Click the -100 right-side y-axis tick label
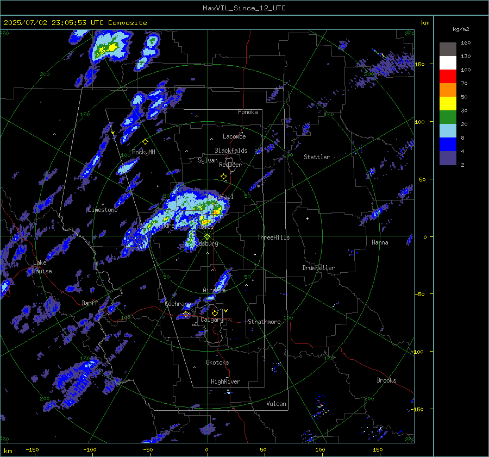Image resolution: width=489 pixels, height=457 pixels. 418,352
